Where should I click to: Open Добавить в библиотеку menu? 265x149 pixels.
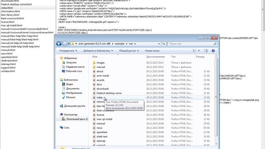(98, 50)
